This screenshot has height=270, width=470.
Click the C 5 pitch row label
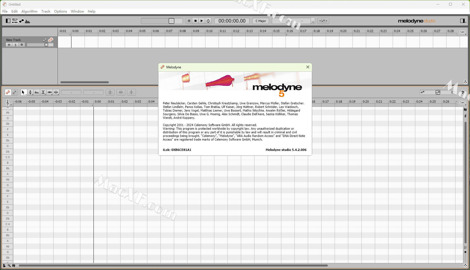point(8,157)
